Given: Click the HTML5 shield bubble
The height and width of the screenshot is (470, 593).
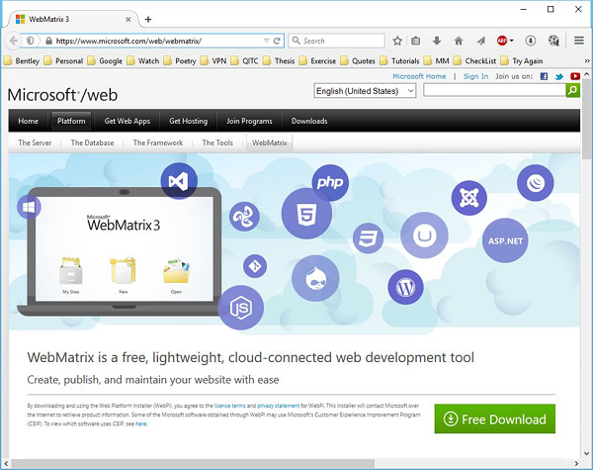Looking at the screenshot, I should (x=306, y=214).
